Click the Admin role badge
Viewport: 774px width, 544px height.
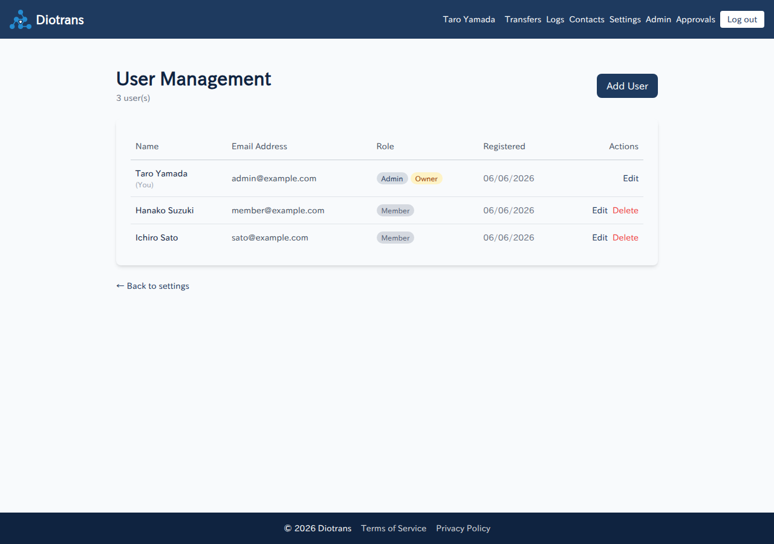click(x=392, y=178)
